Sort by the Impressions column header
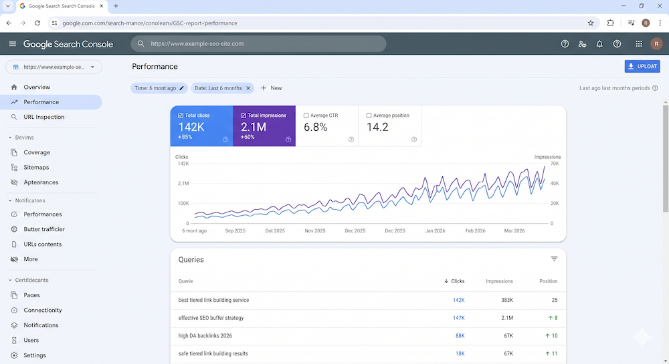The image size is (669, 364). (x=499, y=281)
